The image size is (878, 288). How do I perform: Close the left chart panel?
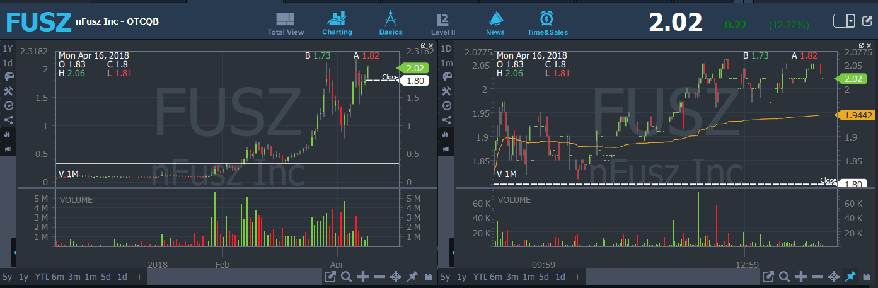click(430, 46)
